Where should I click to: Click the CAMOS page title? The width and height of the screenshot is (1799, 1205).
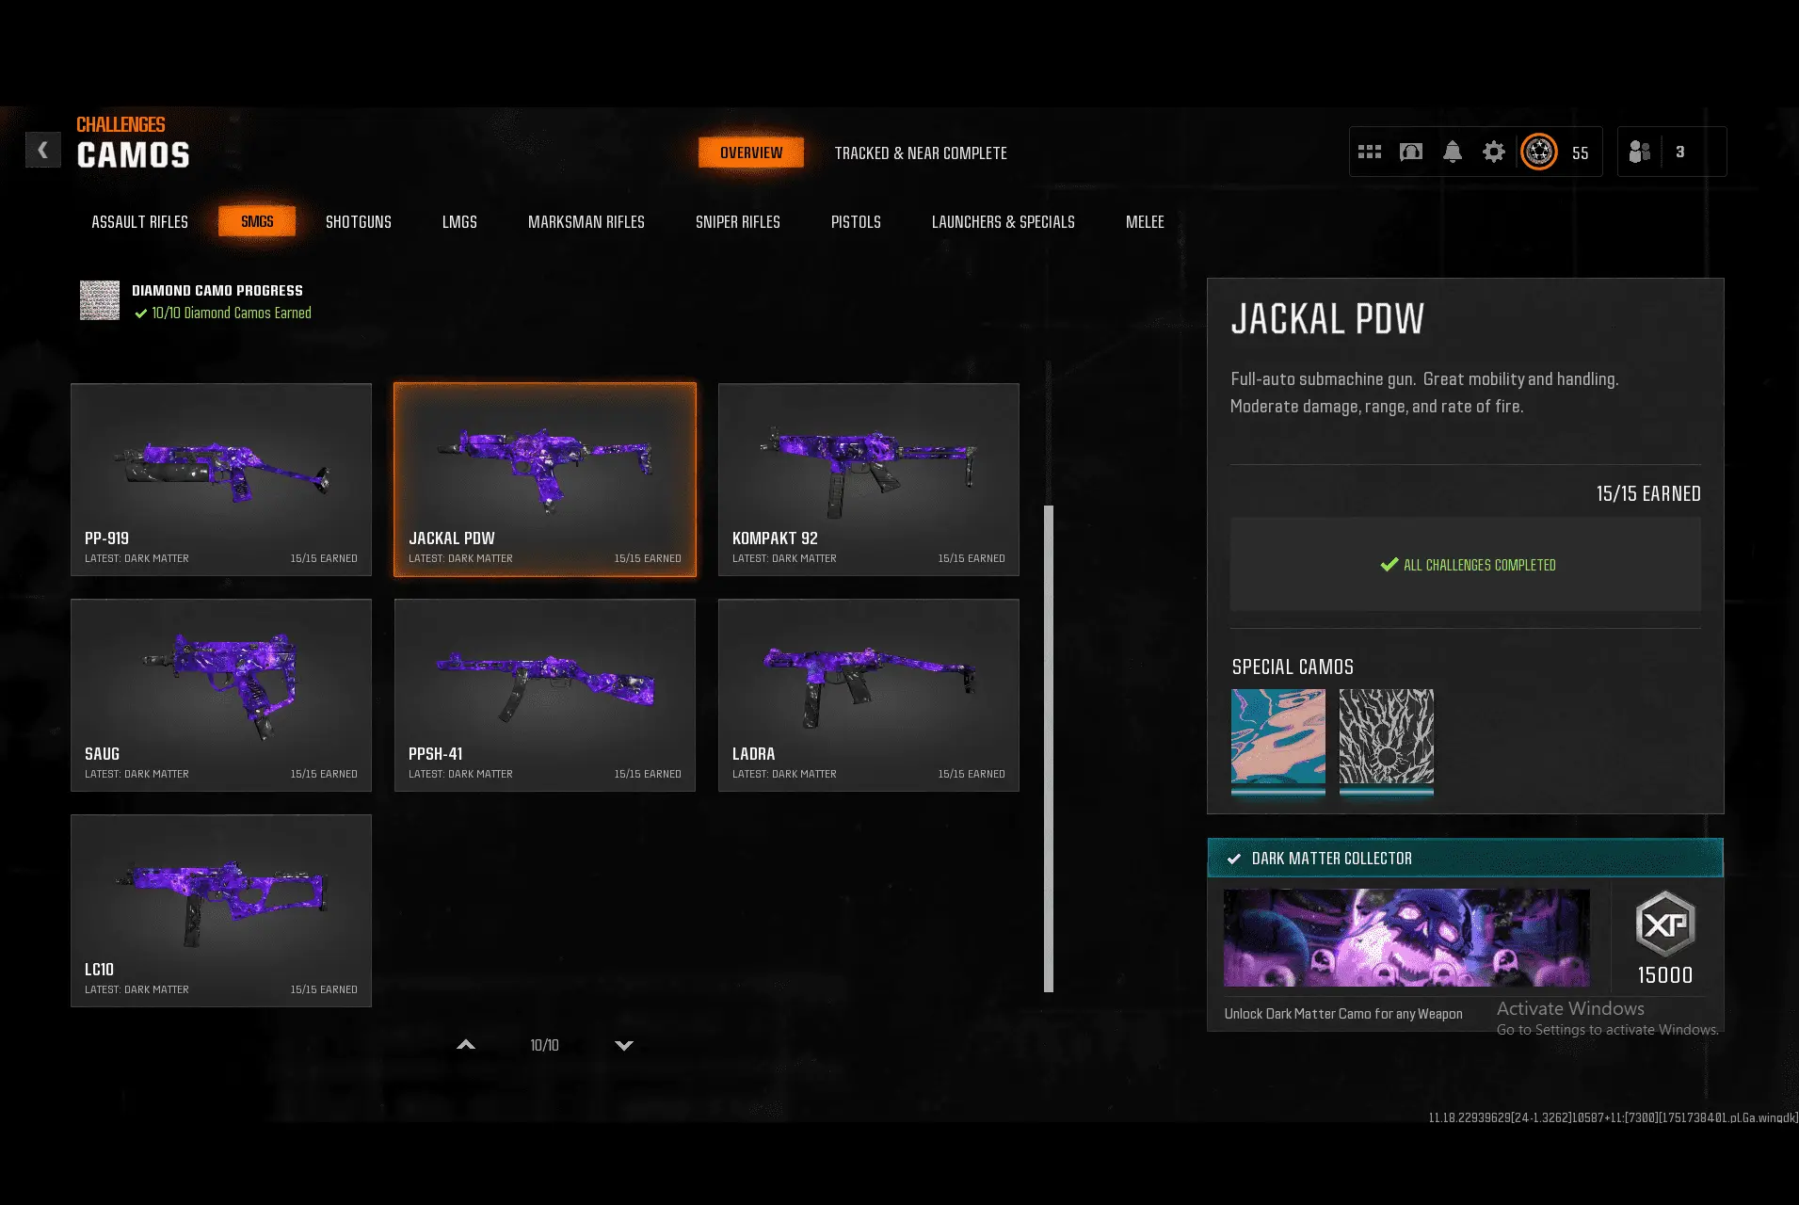point(133,155)
